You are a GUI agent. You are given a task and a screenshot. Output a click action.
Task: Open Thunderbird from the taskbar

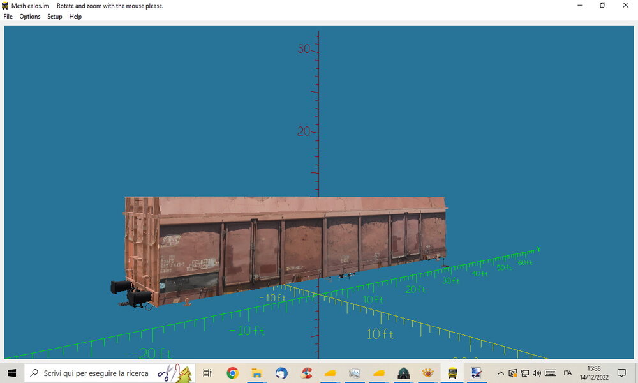(281, 373)
